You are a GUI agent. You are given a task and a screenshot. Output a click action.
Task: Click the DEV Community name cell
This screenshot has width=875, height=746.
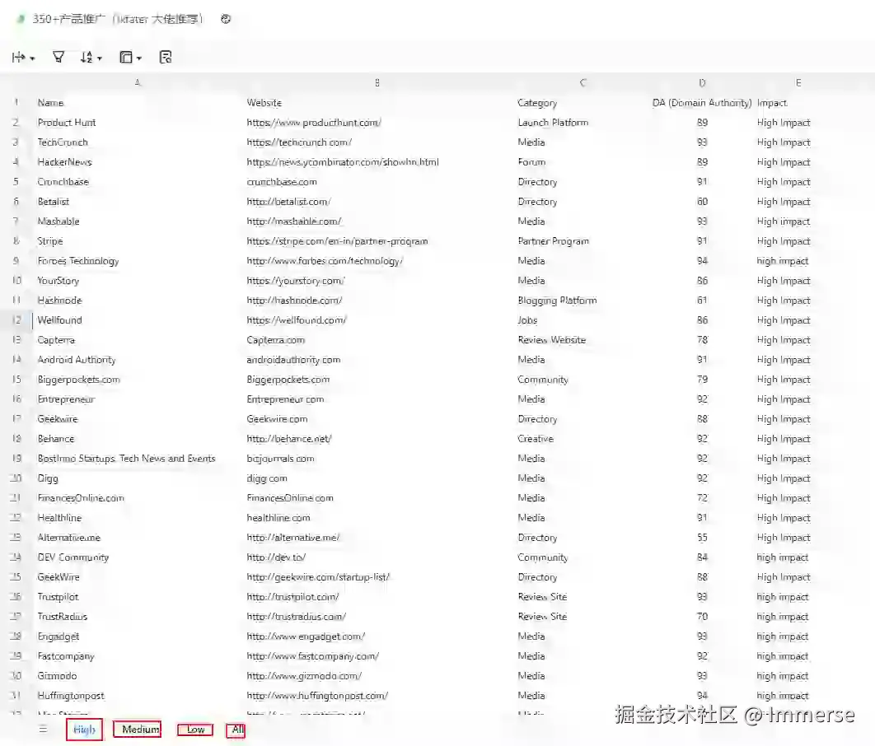(73, 557)
